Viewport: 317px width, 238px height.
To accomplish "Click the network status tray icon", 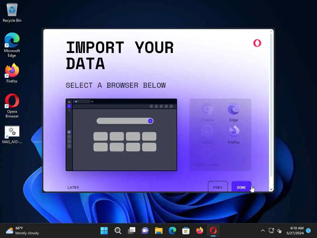I will pos(271,231).
